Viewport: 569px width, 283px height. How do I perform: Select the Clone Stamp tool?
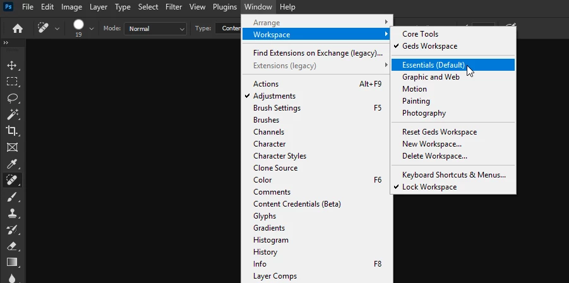12,213
